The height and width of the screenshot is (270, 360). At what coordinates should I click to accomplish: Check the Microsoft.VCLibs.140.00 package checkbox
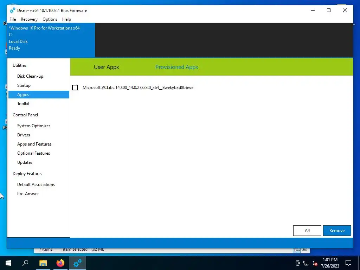click(75, 88)
